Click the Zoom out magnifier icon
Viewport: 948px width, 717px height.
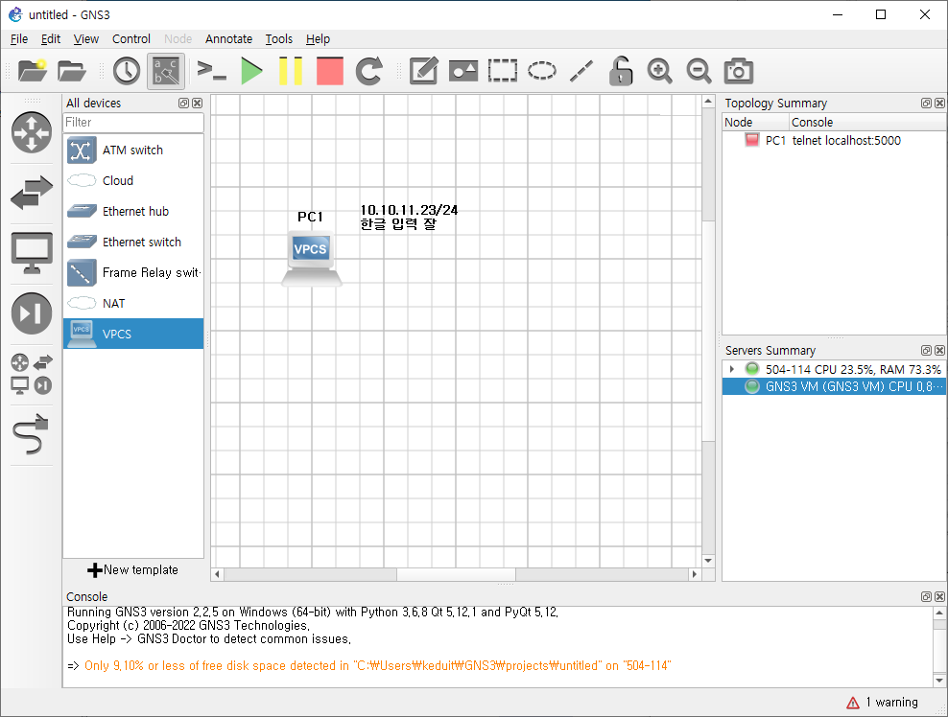(x=699, y=71)
